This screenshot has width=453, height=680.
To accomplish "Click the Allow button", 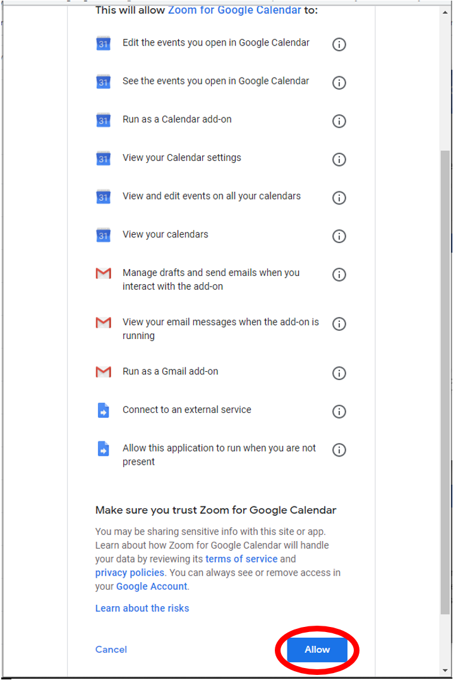I will click(317, 649).
